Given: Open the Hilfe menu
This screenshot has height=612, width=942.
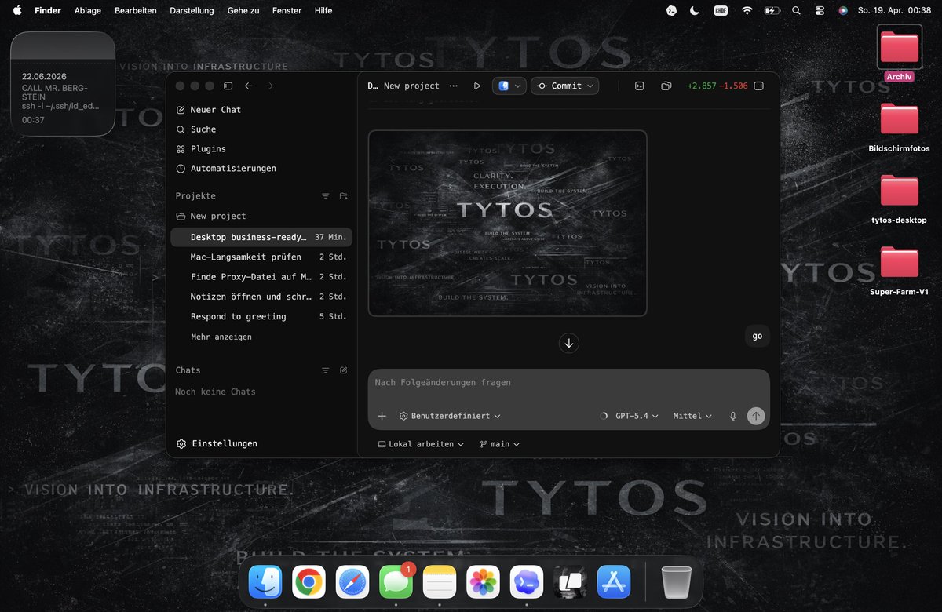Looking at the screenshot, I should [323, 11].
